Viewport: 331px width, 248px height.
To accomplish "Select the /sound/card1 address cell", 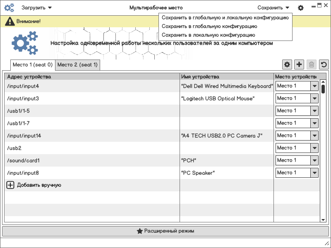I will coord(92,160).
